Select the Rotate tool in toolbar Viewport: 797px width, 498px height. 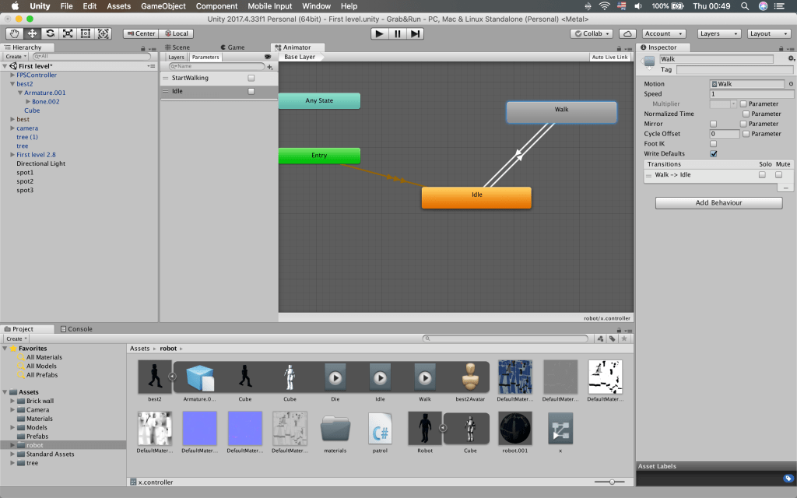click(51, 33)
